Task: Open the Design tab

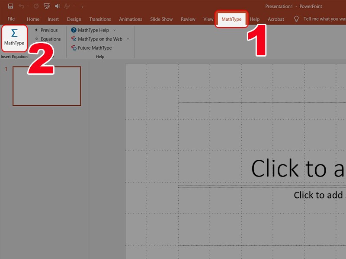Action: (74, 19)
